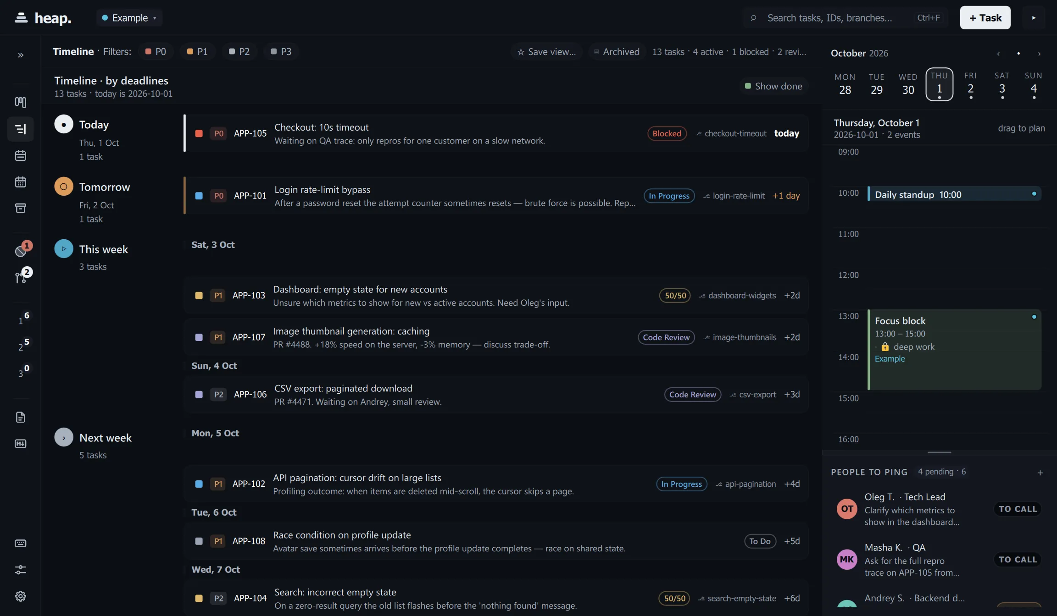
Task: Create a new task with + Task
Action: (985, 18)
